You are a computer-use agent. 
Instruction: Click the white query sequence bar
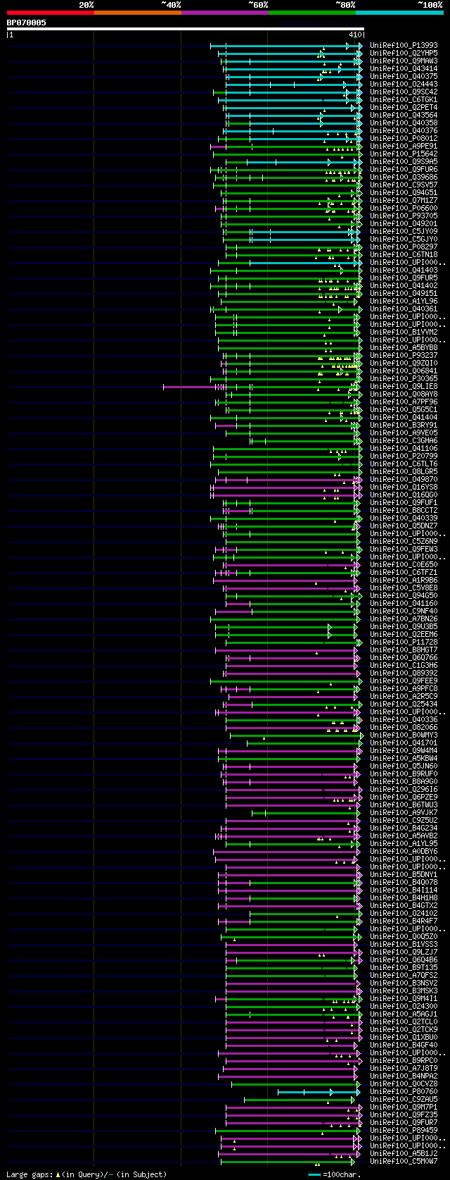(x=185, y=29)
